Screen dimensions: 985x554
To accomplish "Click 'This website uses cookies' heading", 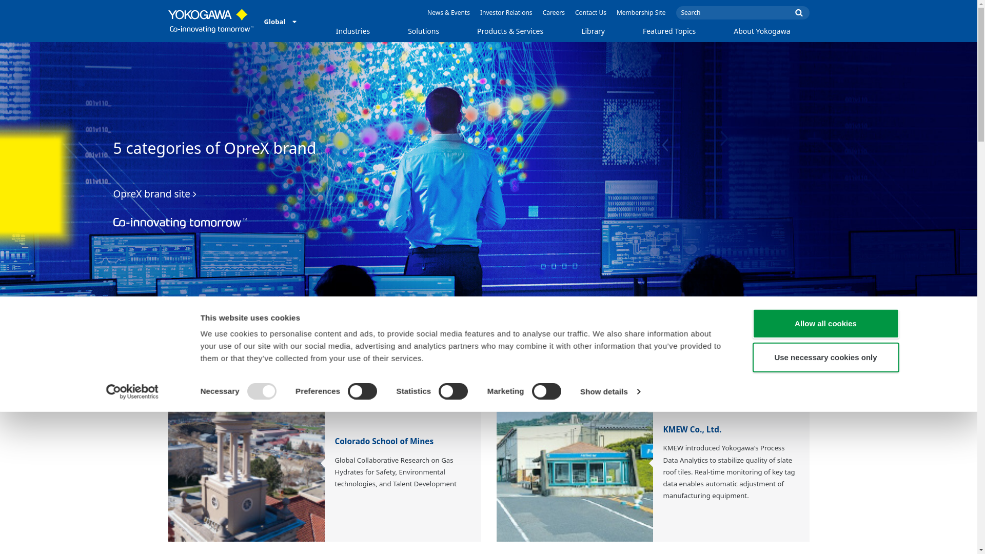I will pyautogui.click(x=250, y=318).
